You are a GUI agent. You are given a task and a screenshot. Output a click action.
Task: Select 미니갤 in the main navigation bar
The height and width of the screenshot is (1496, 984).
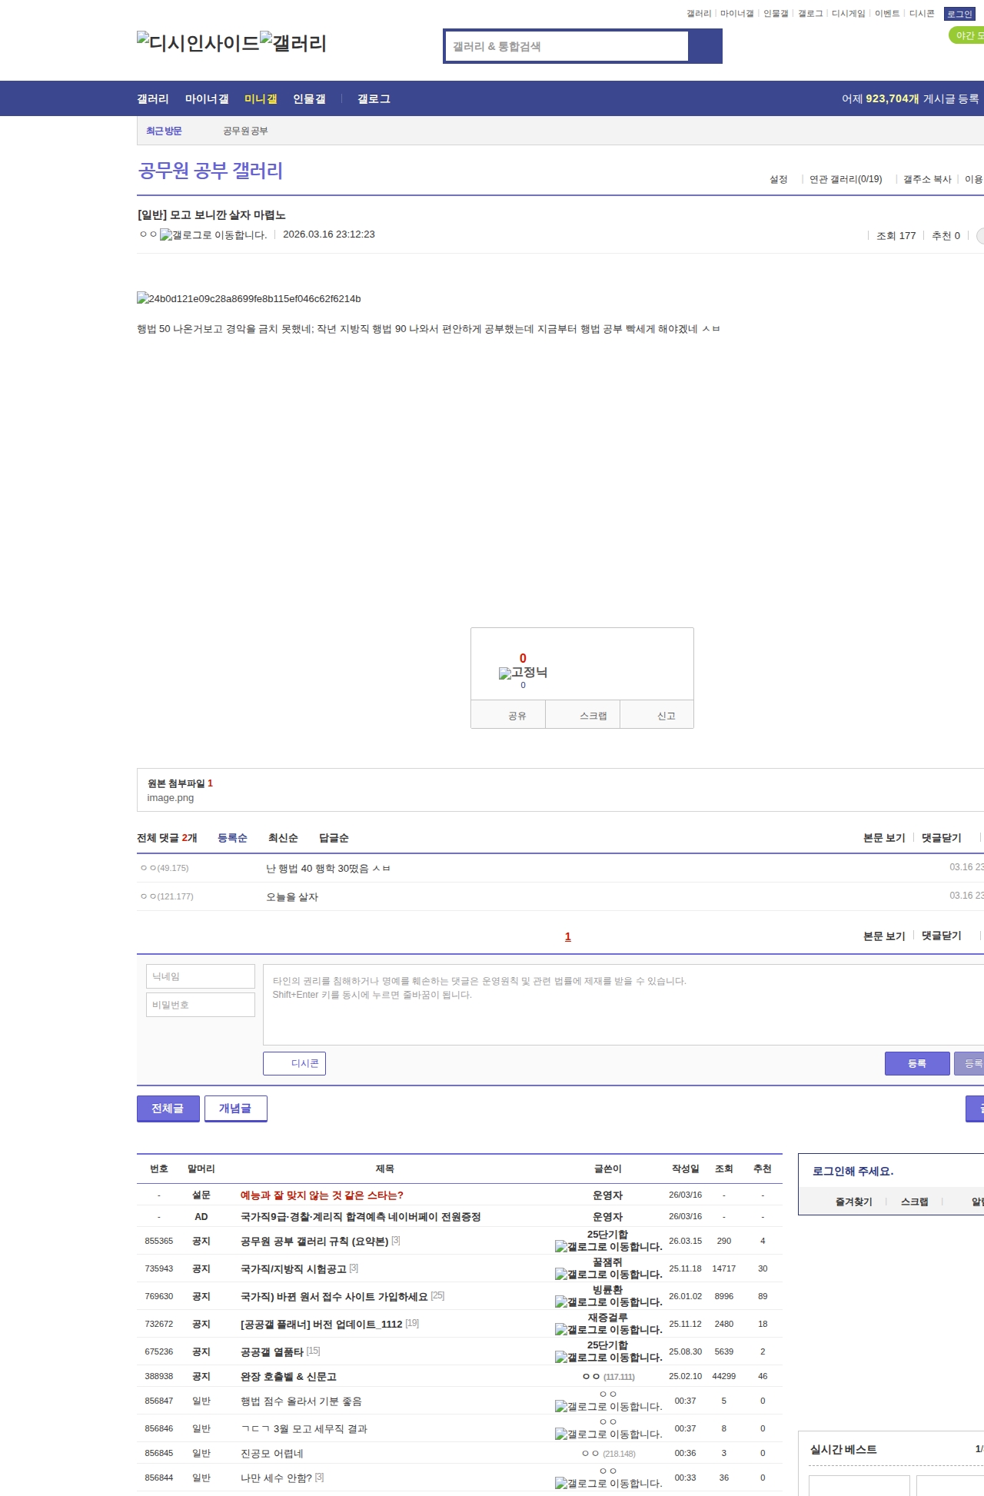261,99
